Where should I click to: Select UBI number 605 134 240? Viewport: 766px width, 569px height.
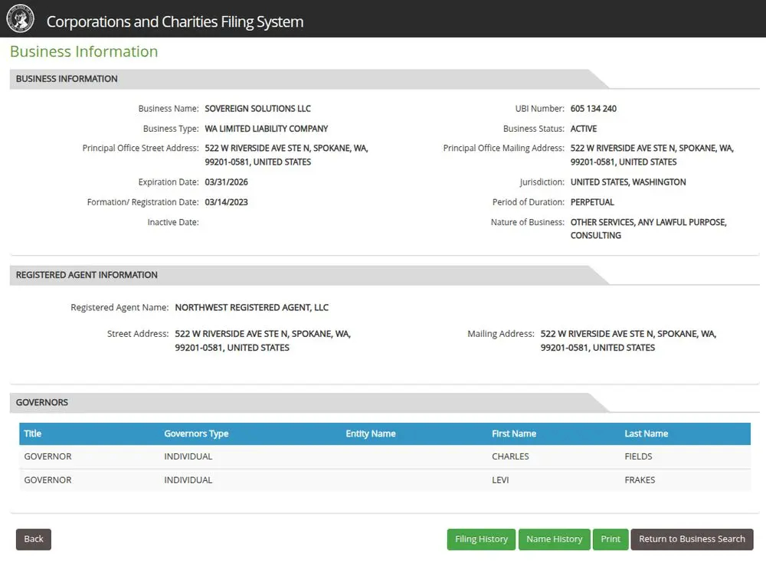click(x=594, y=109)
